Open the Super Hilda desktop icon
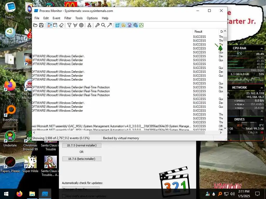The width and height of the screenshot is (266, 199). [x=30, y=165]
